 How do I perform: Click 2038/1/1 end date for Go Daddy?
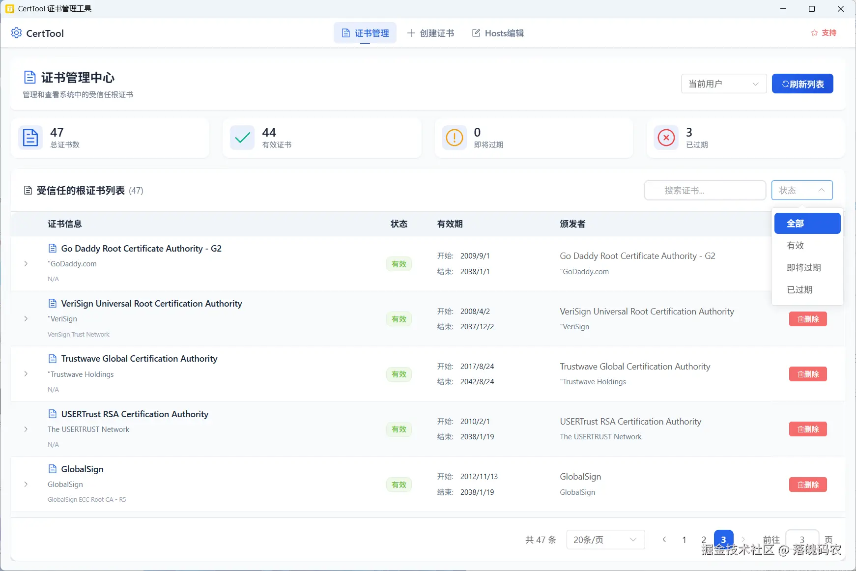click(x=475, y=271)
